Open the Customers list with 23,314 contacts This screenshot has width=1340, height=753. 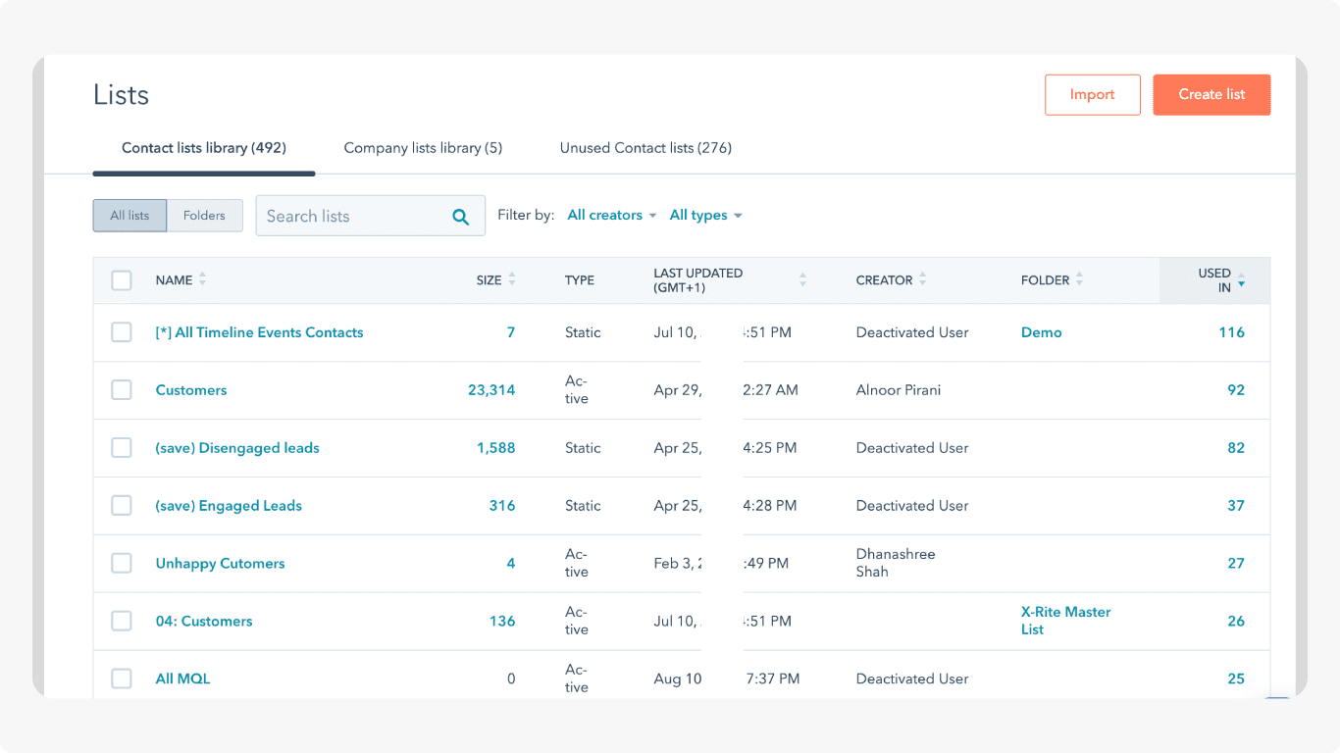191,390
